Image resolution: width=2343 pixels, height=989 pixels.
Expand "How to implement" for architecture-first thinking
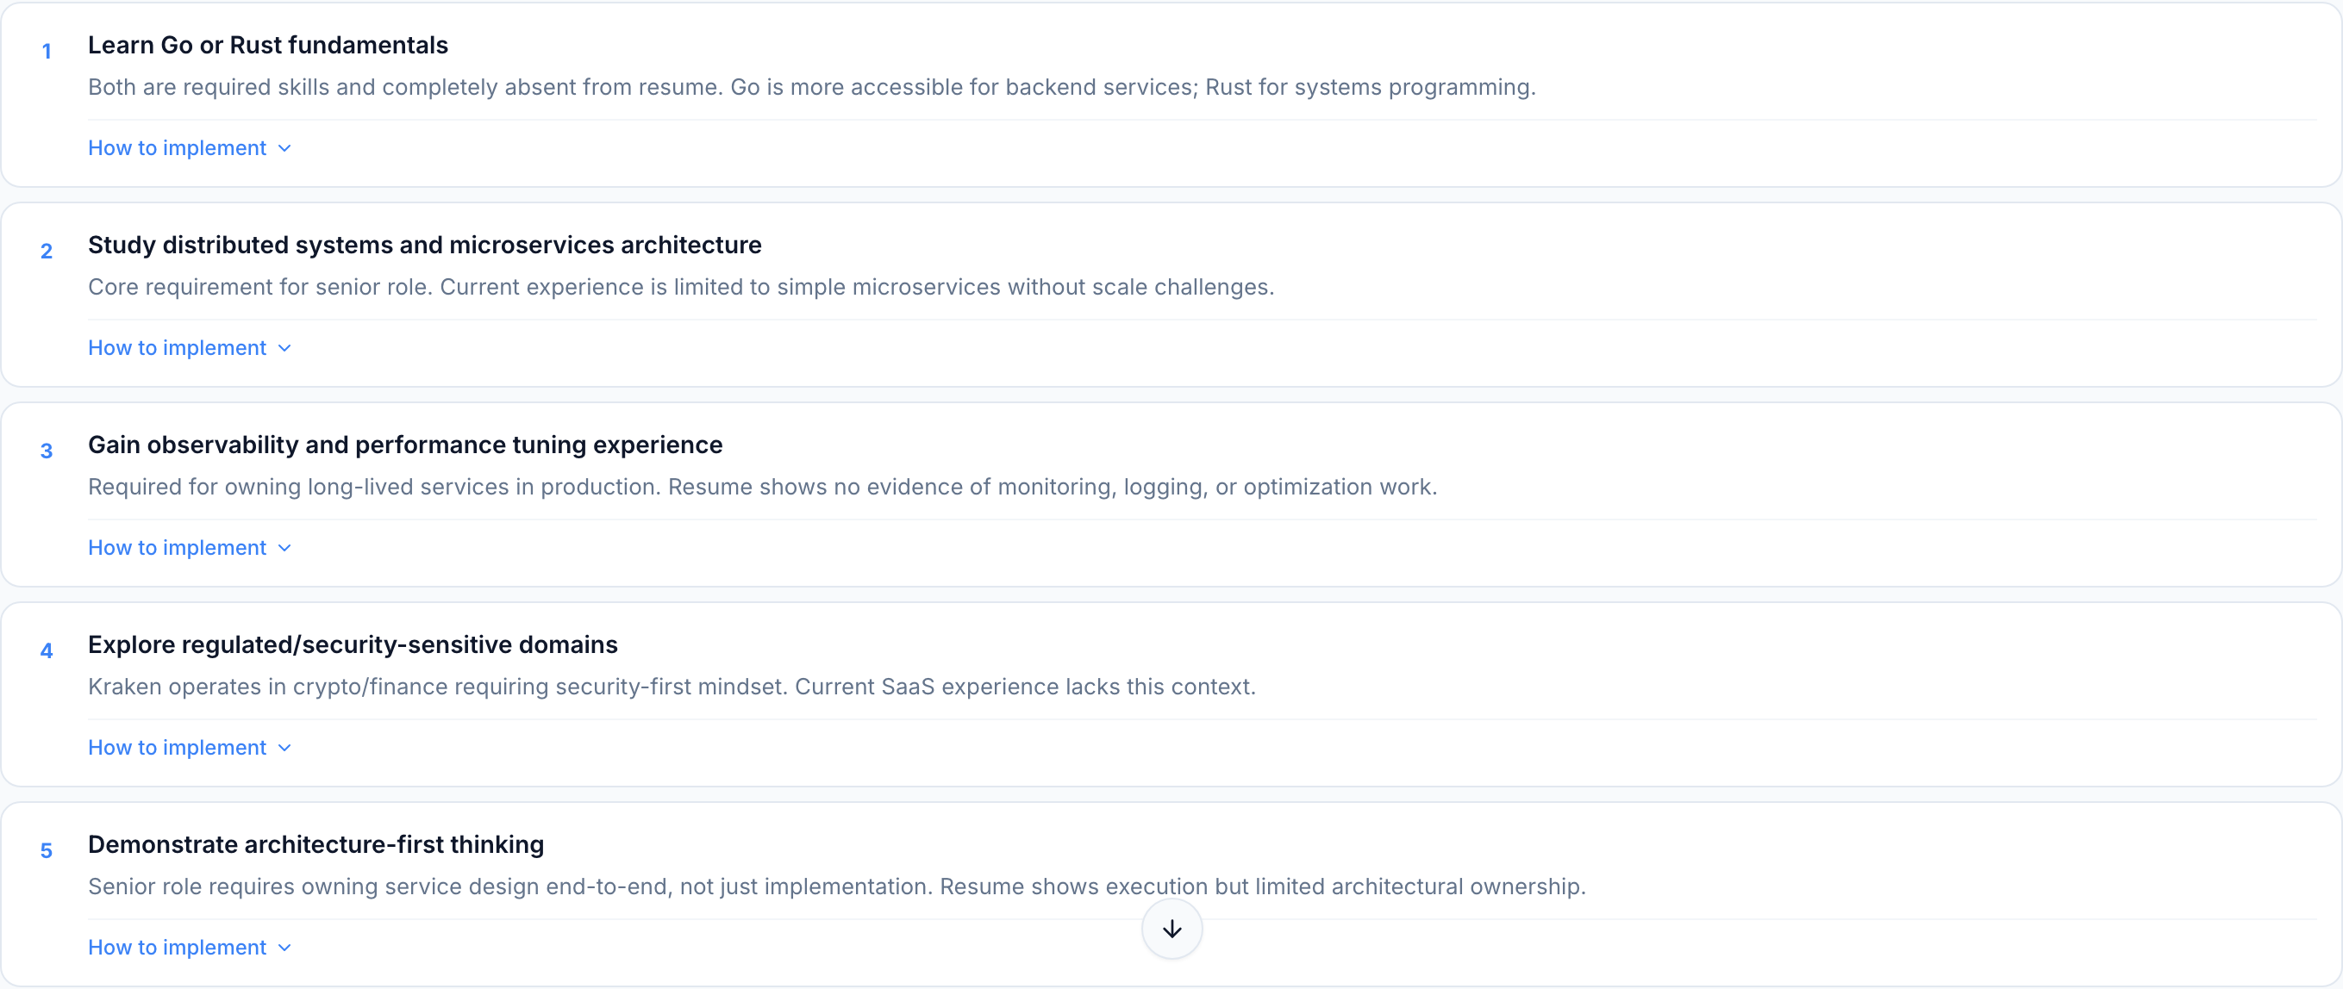click(x=178, y=949)
